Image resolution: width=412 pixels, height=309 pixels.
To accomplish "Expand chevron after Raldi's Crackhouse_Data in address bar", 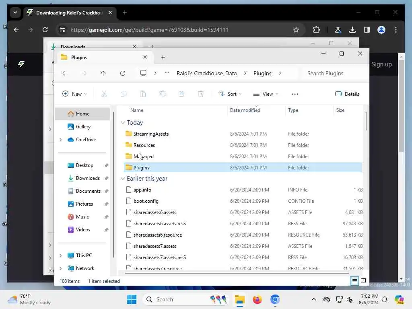I will point(245,73).
